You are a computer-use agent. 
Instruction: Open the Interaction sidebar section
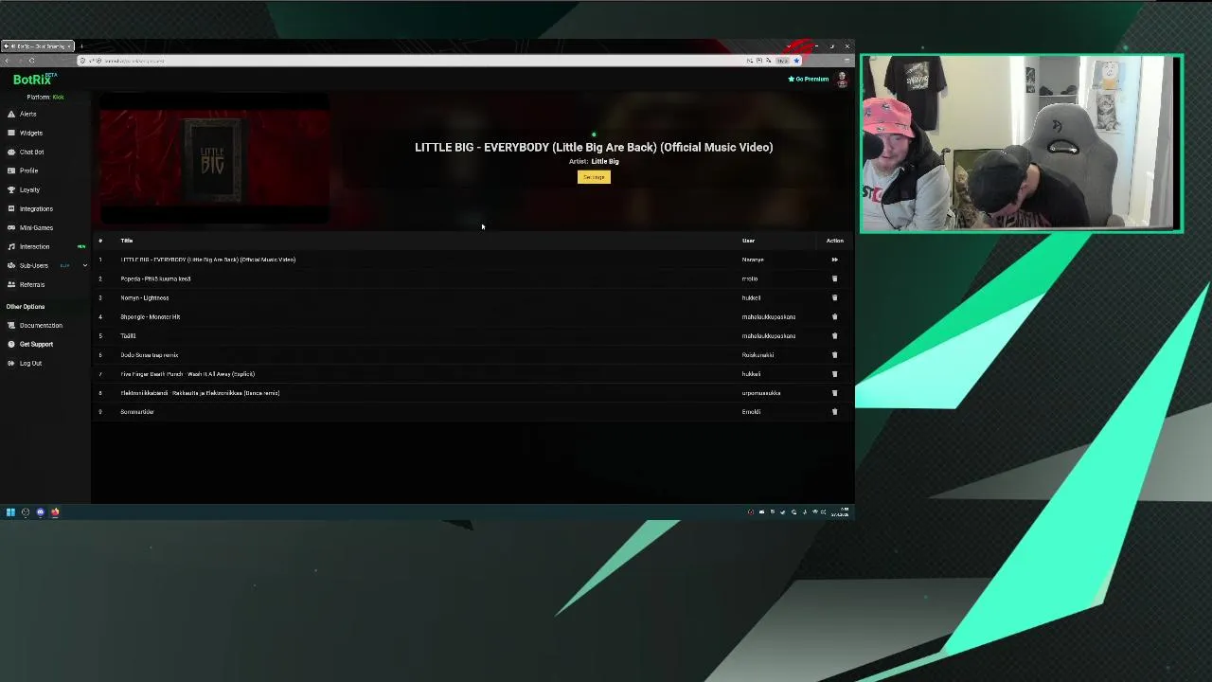point(34,246)
